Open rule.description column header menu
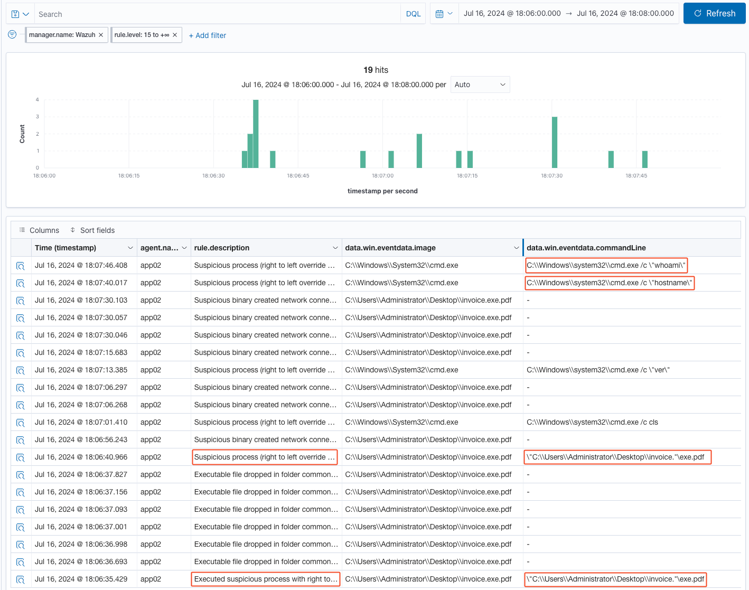 (335, 248)
